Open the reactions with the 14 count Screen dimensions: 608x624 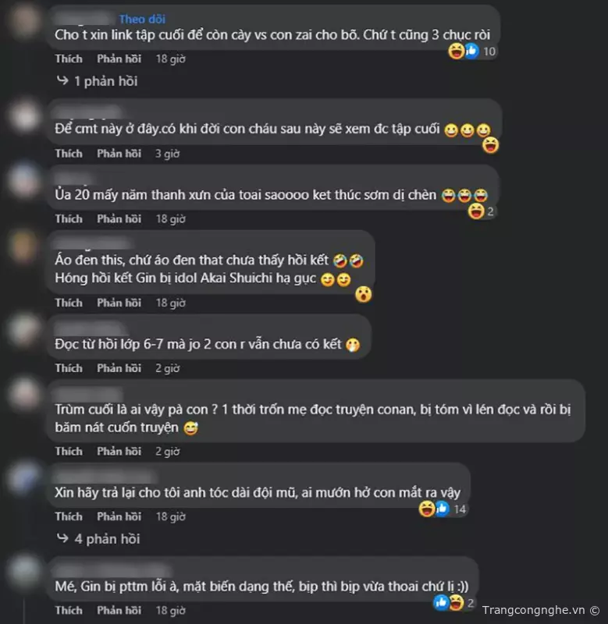pyautogui.click(x=443, y=509)
